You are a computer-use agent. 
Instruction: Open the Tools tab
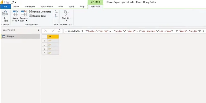coord(71,6)
